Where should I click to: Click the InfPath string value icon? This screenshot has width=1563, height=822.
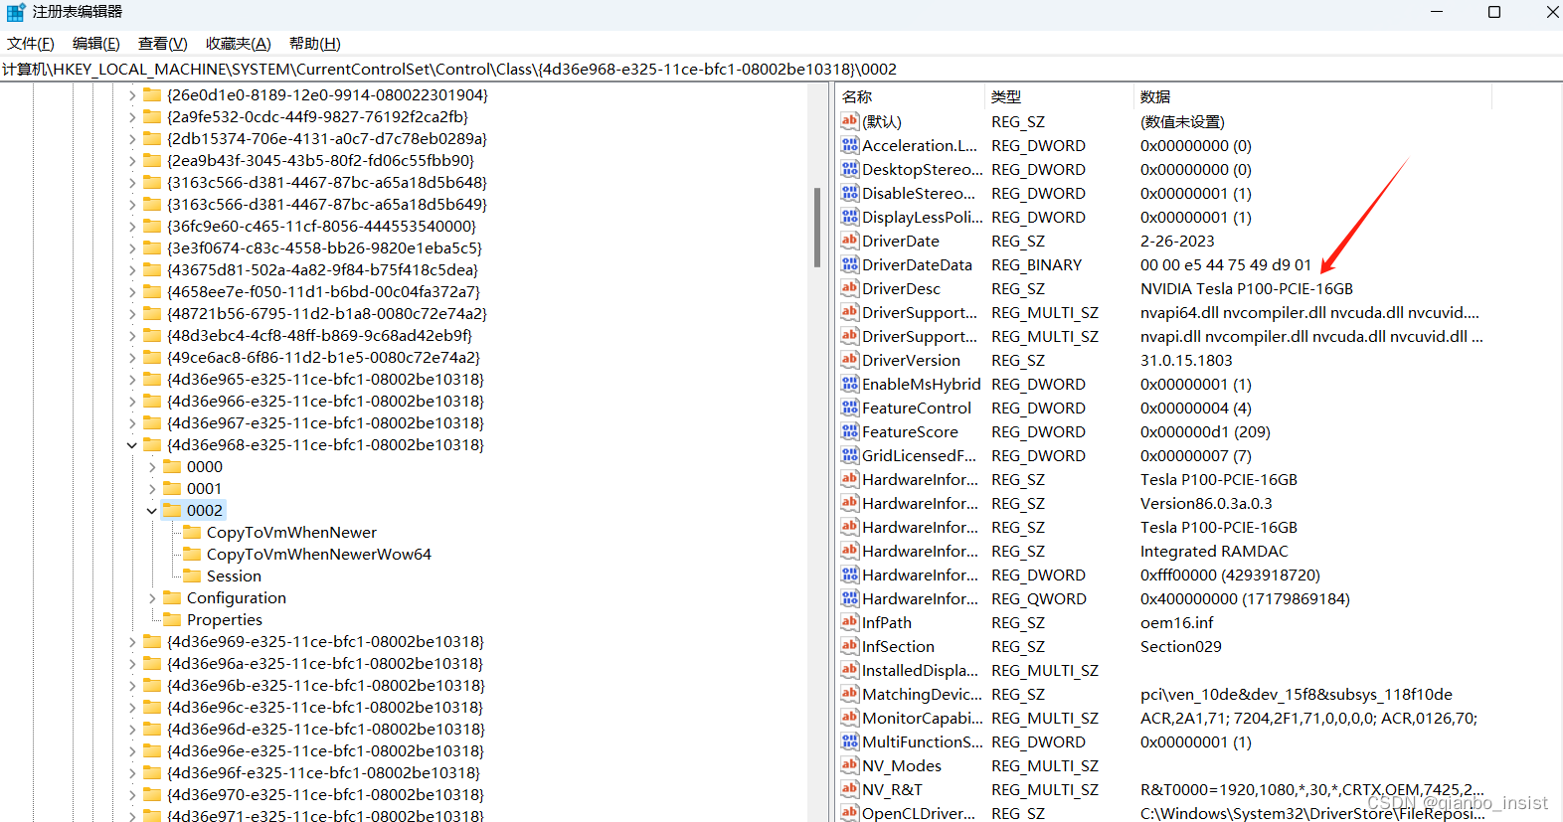(x=850, y=622)
